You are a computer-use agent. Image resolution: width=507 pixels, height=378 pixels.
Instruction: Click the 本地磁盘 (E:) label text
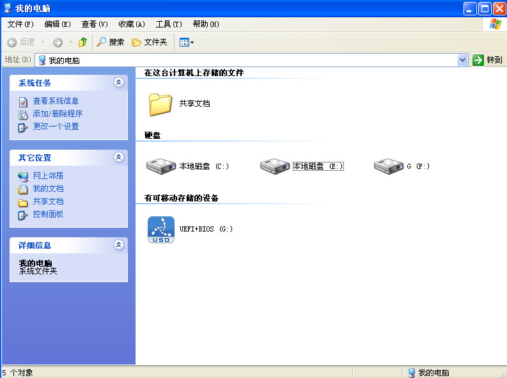click(x=318, y=166)
